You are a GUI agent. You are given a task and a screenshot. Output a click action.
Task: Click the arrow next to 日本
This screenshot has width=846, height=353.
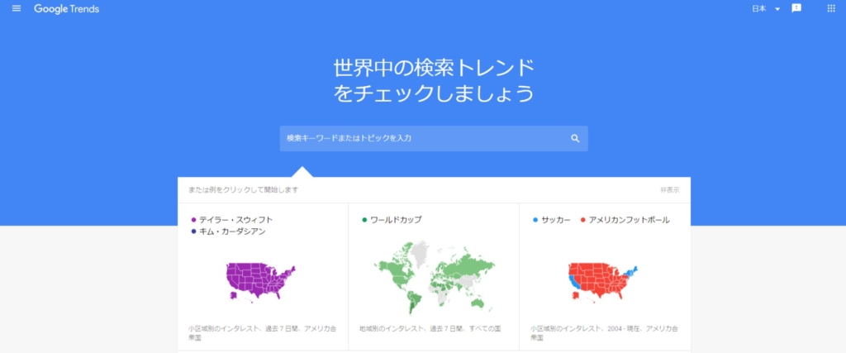[777, 9]
